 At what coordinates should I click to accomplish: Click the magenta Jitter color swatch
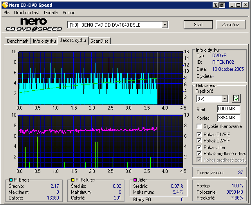[x=135, y=180]
